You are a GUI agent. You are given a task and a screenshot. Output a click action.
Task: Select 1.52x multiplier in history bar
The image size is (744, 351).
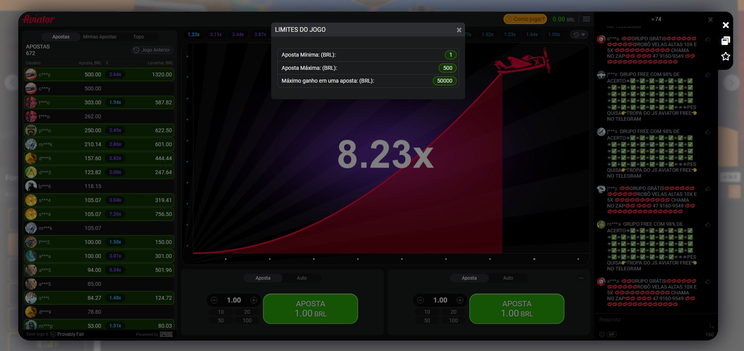488,35
